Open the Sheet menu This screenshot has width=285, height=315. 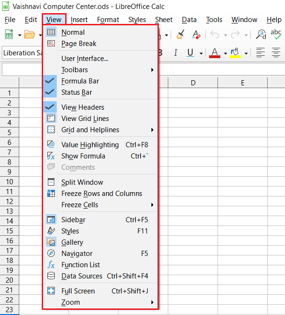[164, 20]
